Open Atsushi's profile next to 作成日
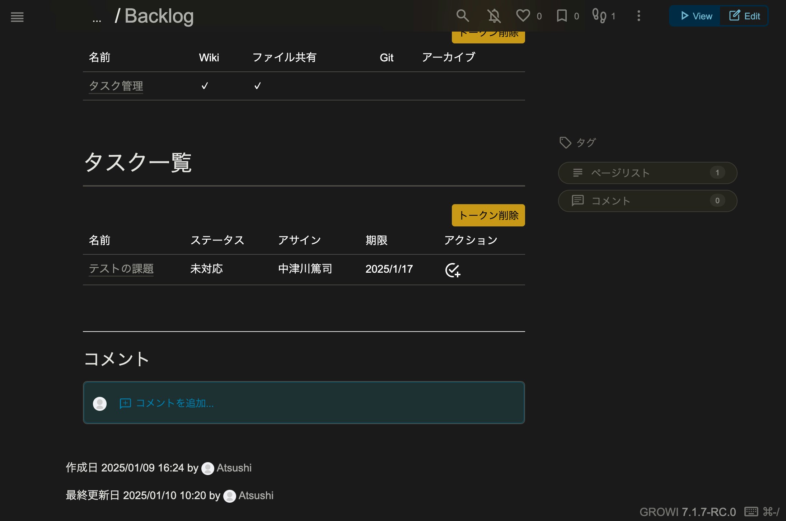786x521 pixels. tap(234, 468)
